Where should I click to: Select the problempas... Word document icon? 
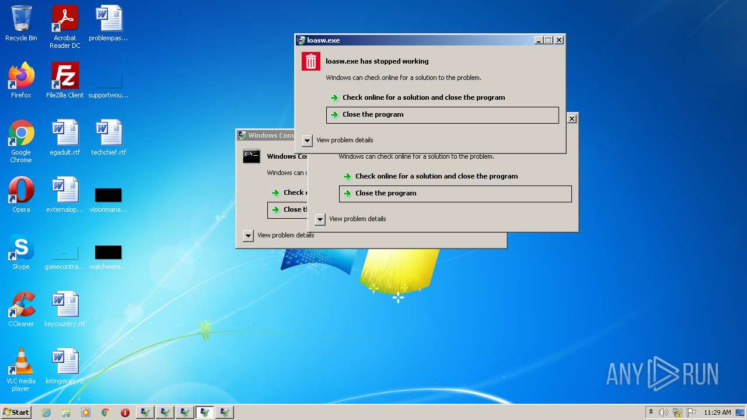(x=109, y=24)
